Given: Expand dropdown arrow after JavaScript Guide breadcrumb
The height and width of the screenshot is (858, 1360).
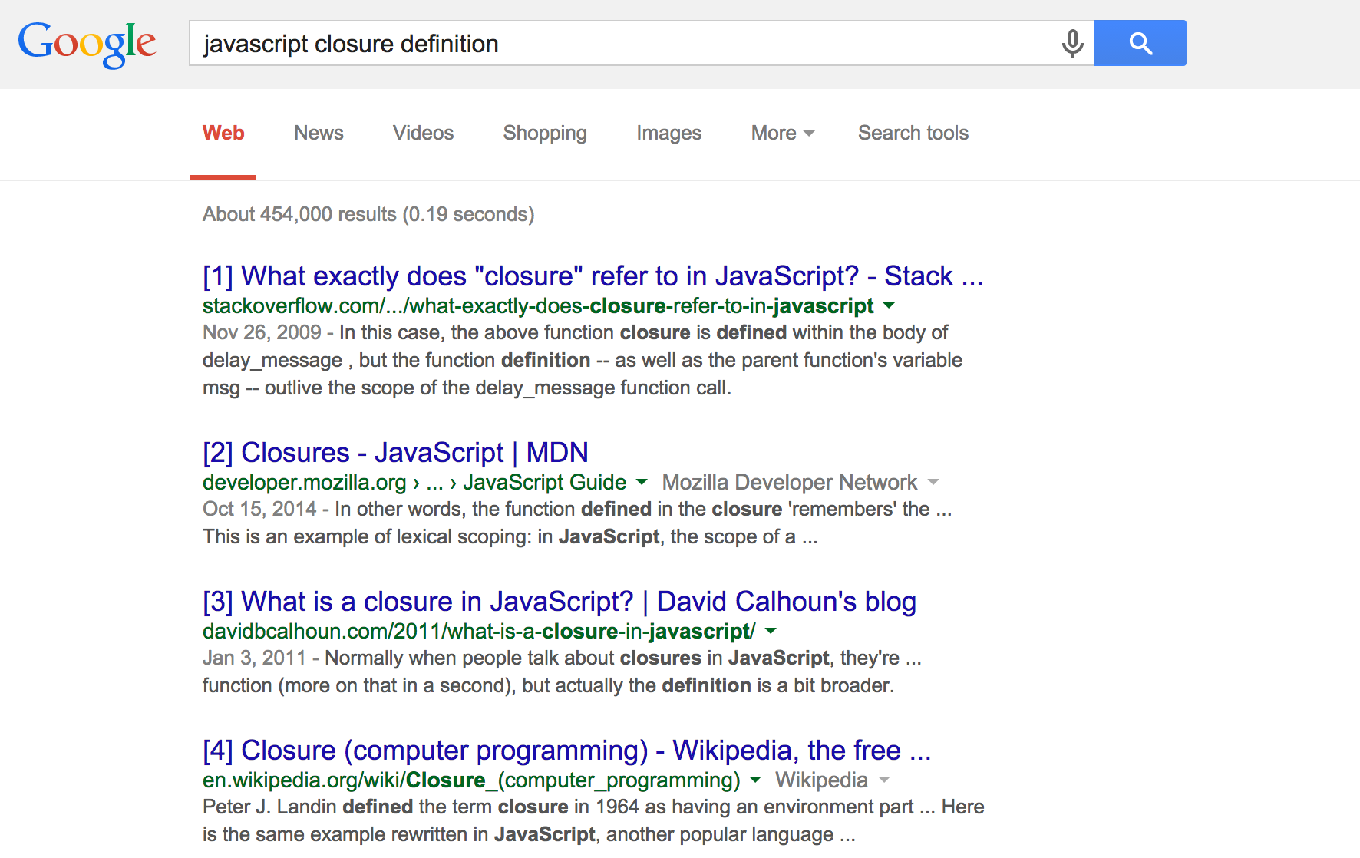Looking at the screenshot, I should pyautogui.click(x=642, y=482).
